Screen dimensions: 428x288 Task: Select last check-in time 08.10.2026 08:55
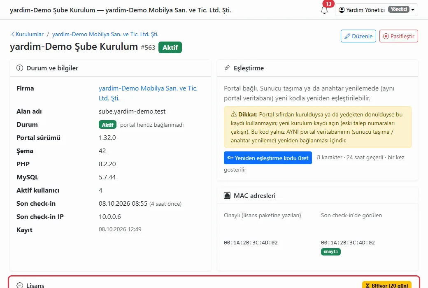pos(123,203)
